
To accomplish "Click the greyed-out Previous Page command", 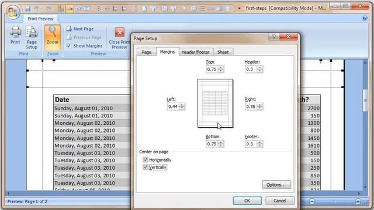I will point(84,37).
